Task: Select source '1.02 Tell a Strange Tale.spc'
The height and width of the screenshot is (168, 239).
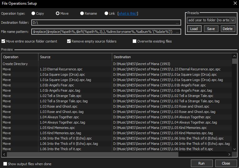Action: 61,96
